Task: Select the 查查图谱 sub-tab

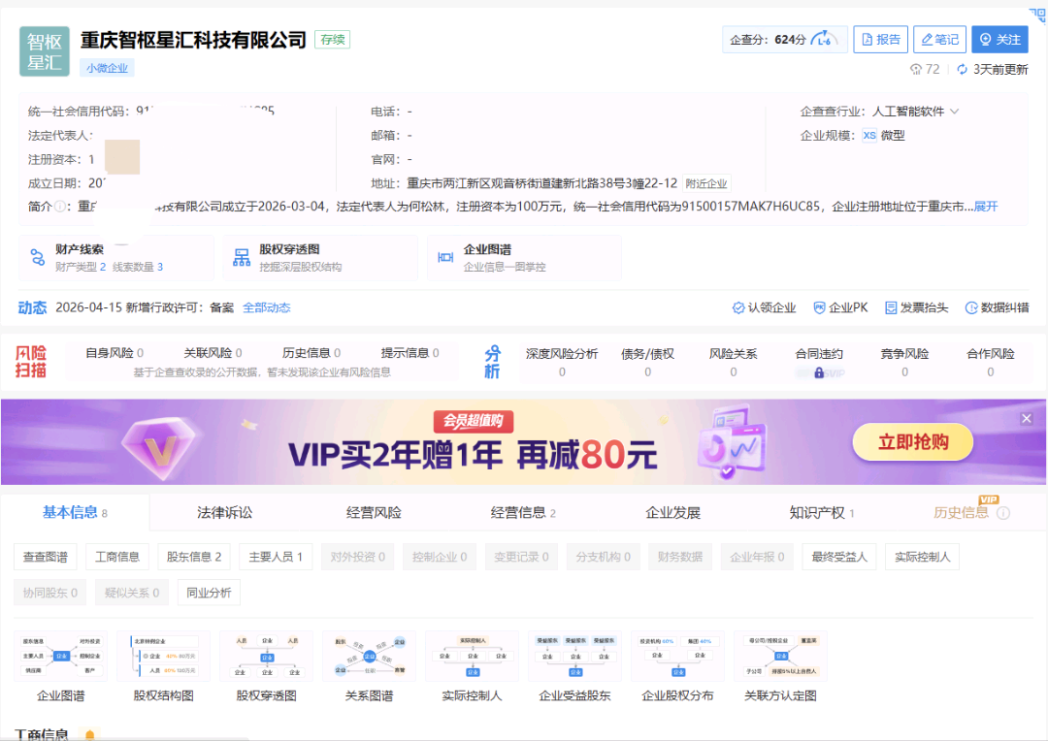Action: (46, 557)
